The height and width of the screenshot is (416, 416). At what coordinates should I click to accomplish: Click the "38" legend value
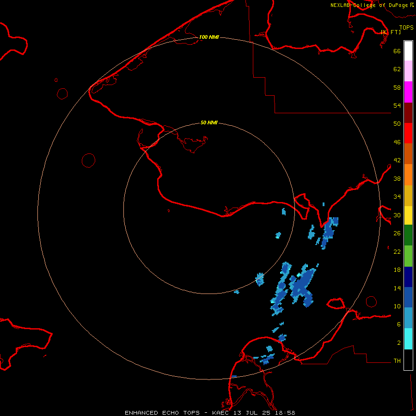[397, 179]
